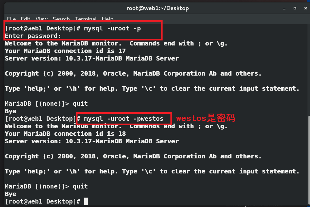Click the 'mysql -uroot -pwestos' command text
This screenshot has width=310, height=207.
click(123, 119)
